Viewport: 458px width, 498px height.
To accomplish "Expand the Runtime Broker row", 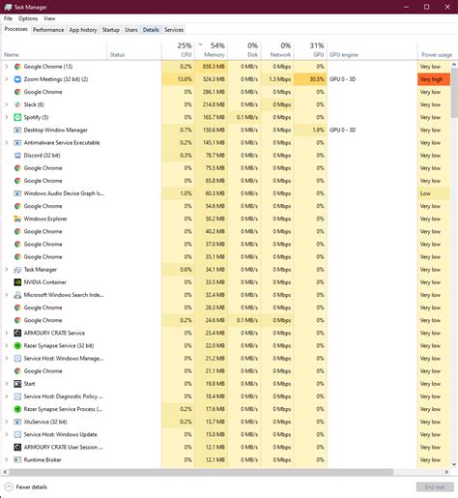I will point(7,460).
